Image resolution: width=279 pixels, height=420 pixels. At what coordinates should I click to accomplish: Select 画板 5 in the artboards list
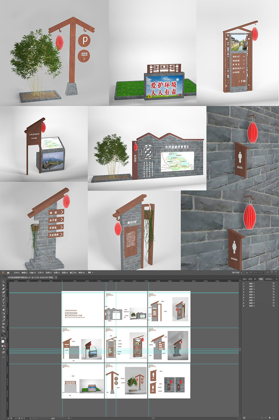tap(251, 294)
